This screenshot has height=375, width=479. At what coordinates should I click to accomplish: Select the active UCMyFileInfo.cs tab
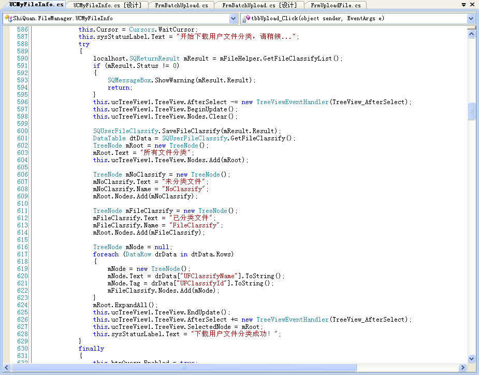(x=36, y=5)
